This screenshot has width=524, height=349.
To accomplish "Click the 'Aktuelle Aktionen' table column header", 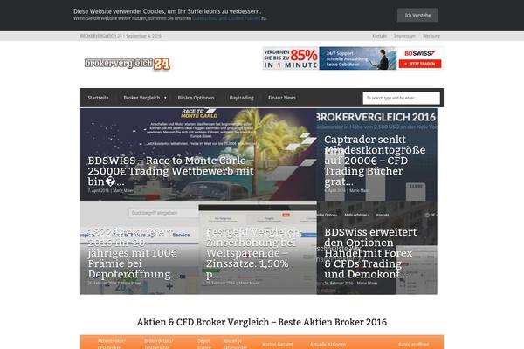I will (x=327, y=344).
